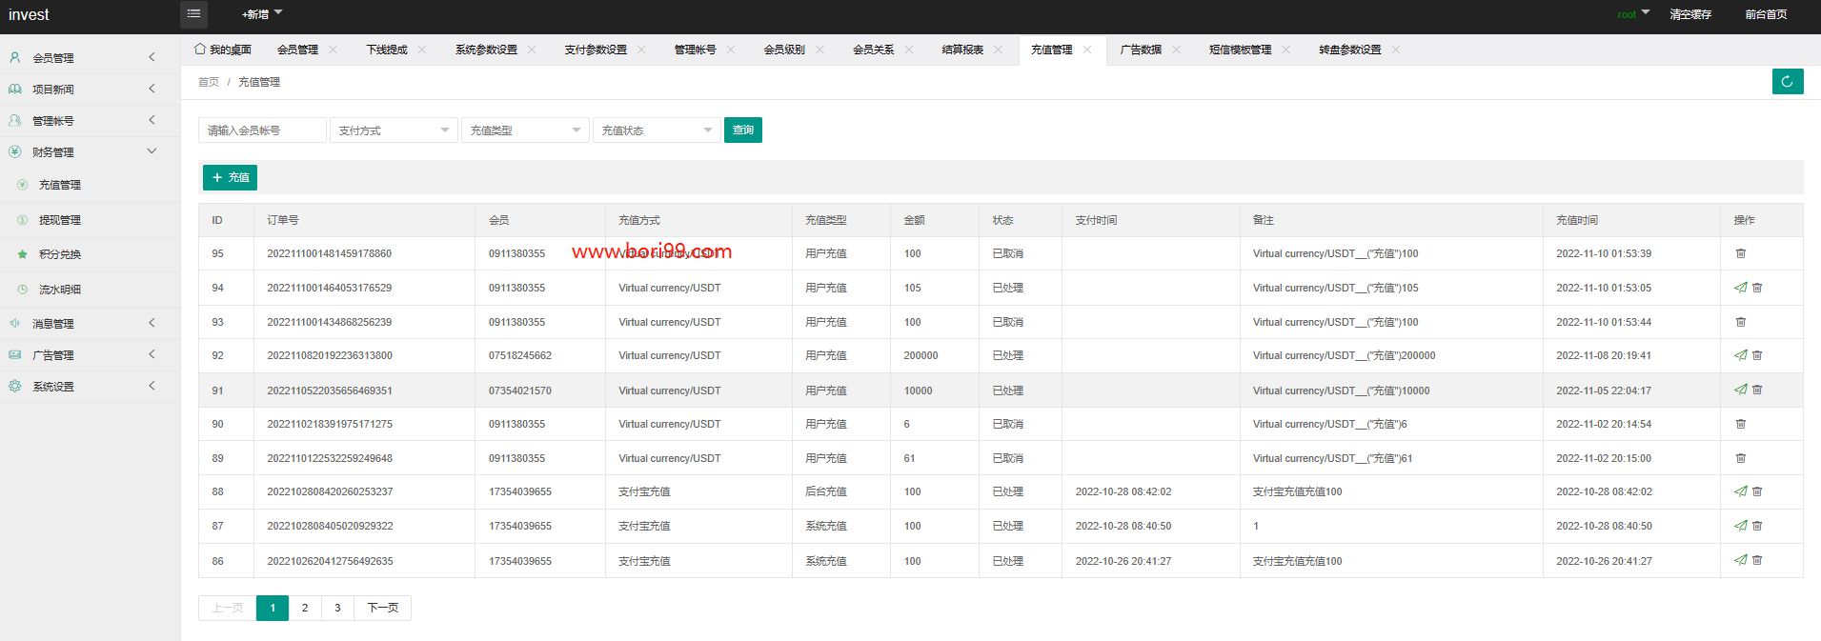1821x641 pixels.
Task: Open the root user dropdown
Action: [x=1633, y=14]
